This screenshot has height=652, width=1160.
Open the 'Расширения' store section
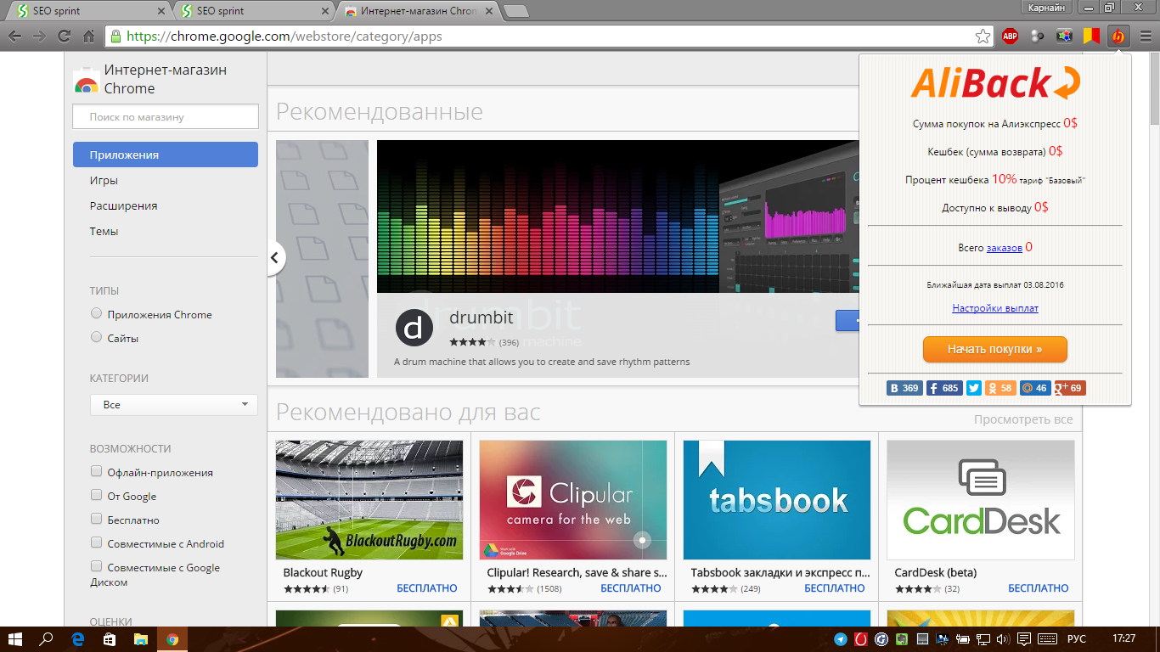click(x=123, y=205)
